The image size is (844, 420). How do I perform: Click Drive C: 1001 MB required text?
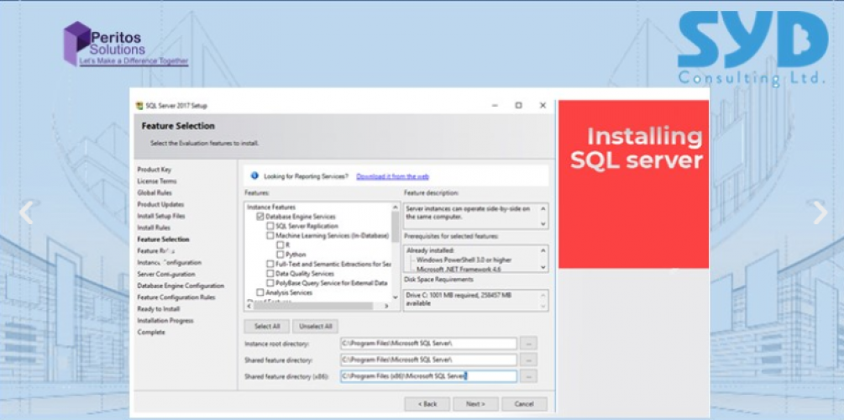click(457, 299)
